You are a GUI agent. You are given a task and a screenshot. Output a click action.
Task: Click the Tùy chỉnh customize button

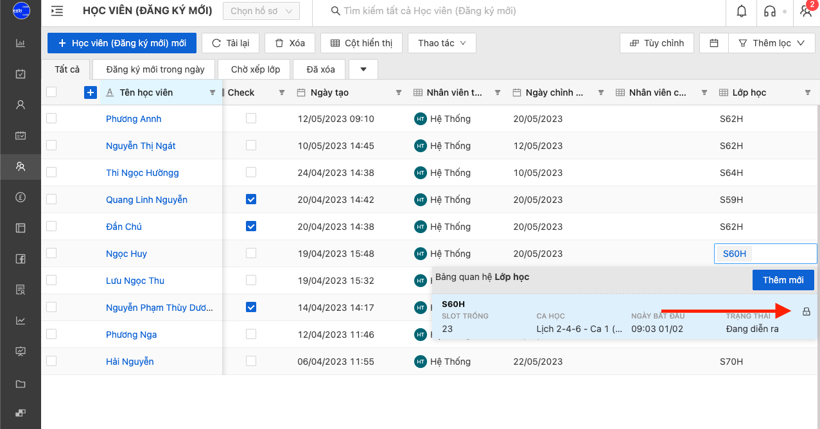pyautogui.click(x=657, y=43)
